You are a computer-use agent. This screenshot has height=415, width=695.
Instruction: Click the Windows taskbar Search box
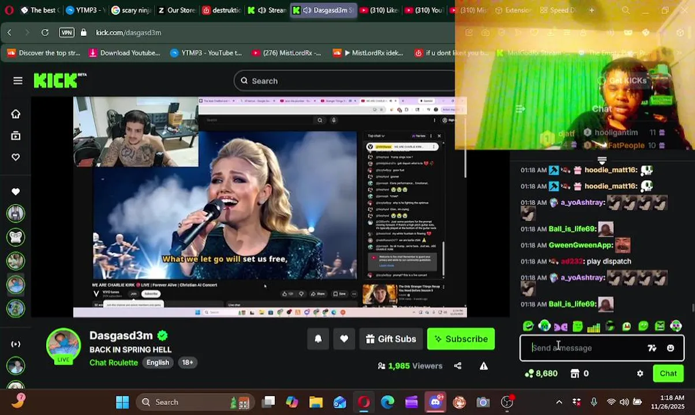pyautogui.click(x=195, y=402)
